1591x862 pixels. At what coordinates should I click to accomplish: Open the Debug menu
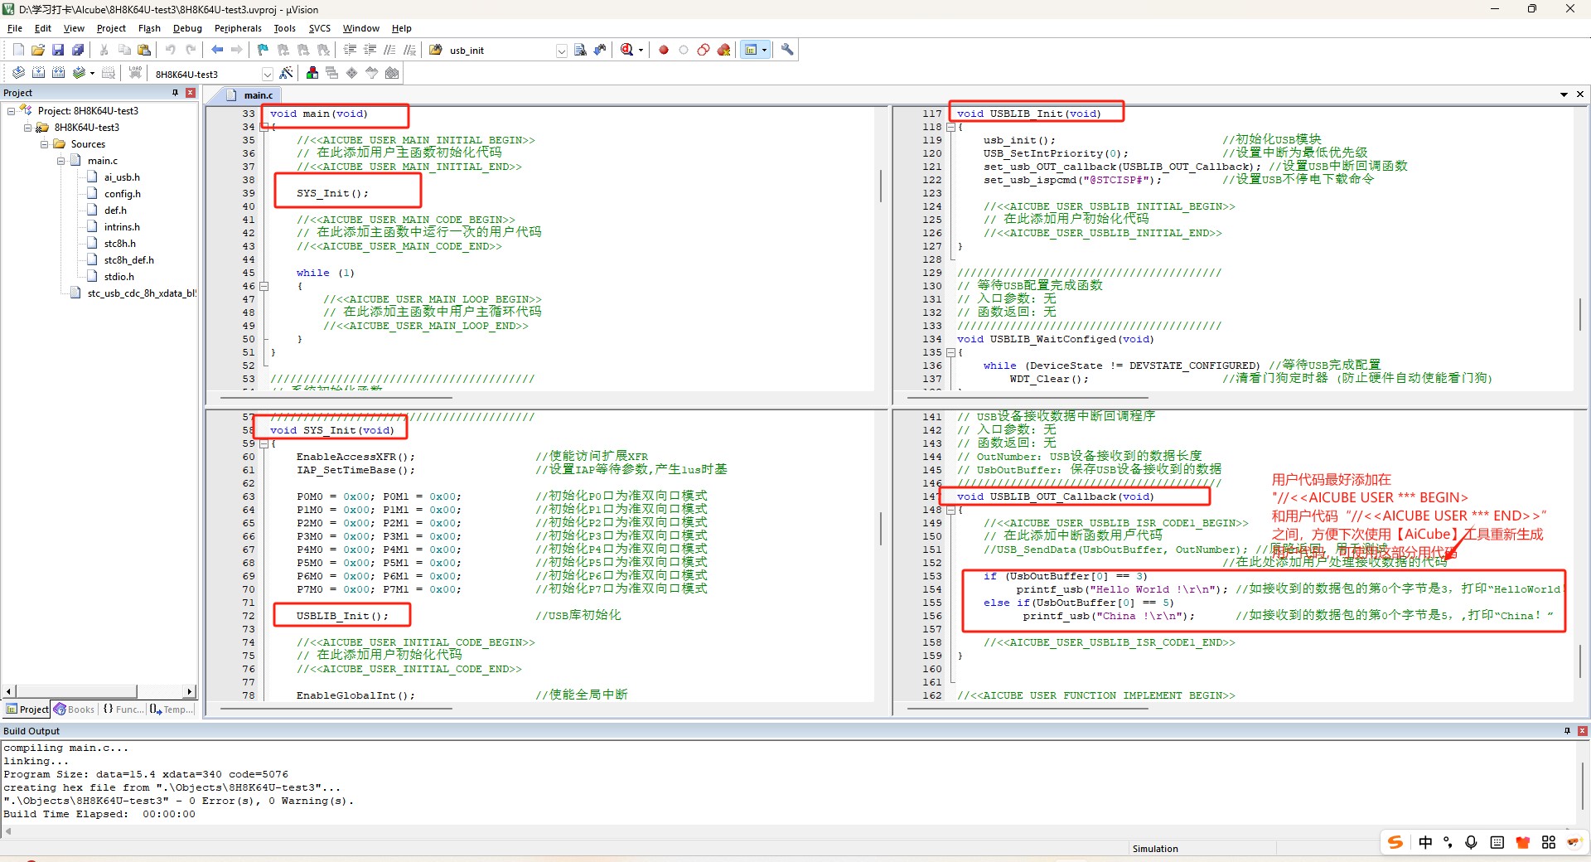(187, 28)
